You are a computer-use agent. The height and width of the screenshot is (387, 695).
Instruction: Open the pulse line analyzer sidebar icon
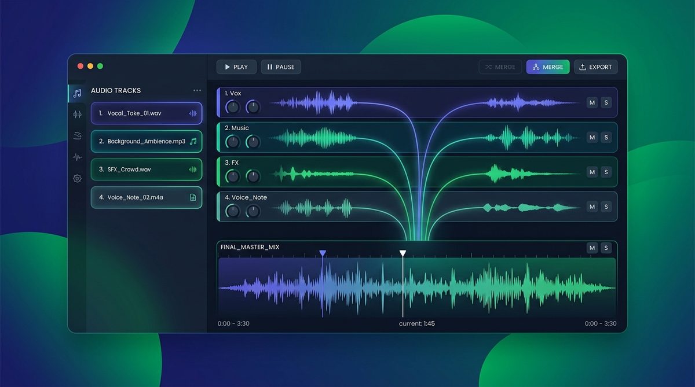tap(77, 157)
